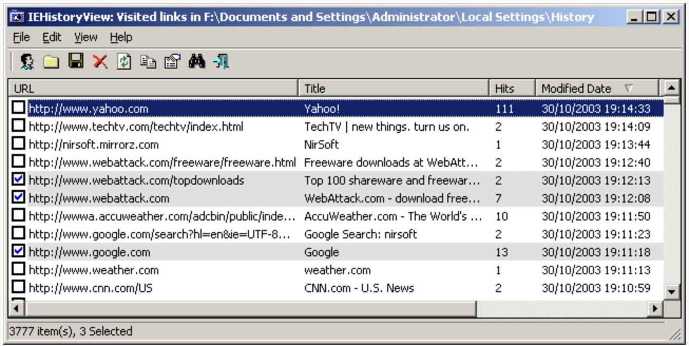
Task: Sort by the Title column header
Action: tap(394, 88)
